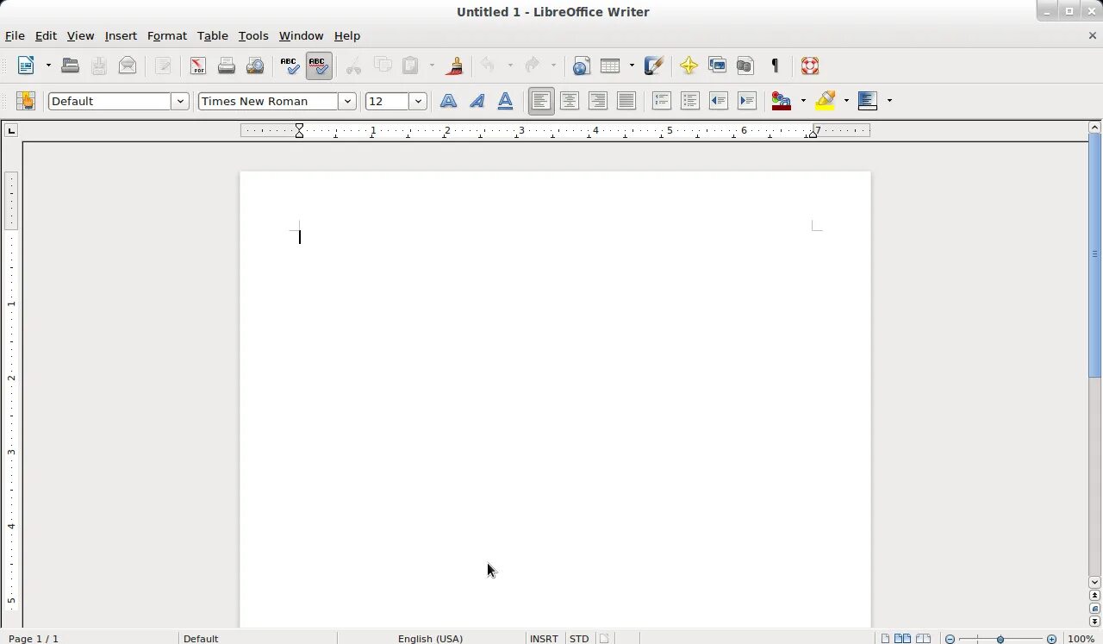Open the Table menu
The height and width of the screenshot is (644, 1103).
pyautogui.click(x=212, y=35)
